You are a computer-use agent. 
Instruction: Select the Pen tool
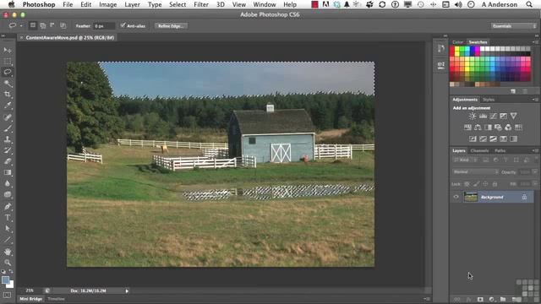tap(8, 206)
